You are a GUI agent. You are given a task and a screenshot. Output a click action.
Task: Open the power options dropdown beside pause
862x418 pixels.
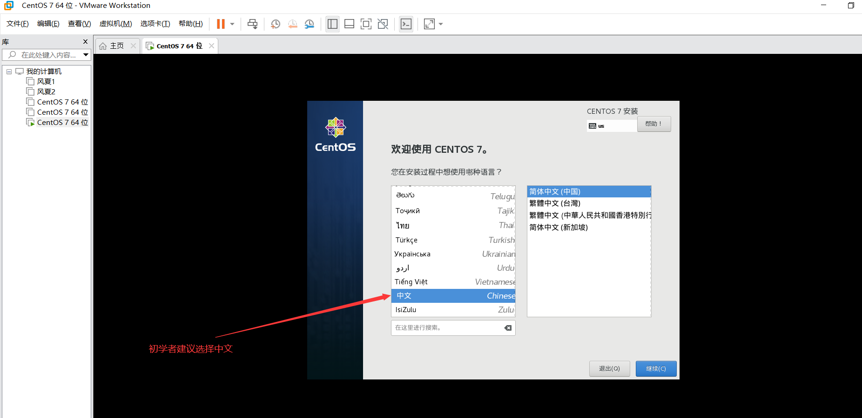232,24
